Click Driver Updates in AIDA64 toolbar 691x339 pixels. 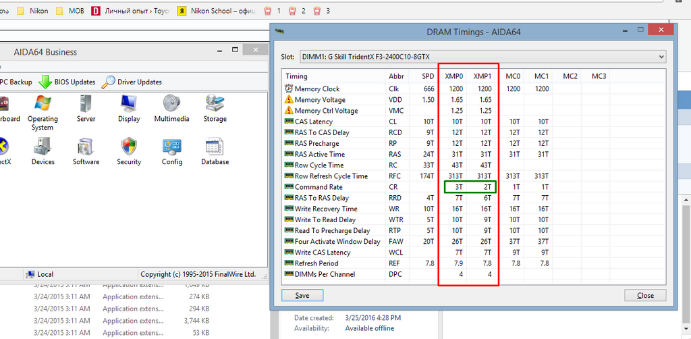point(132,82)
